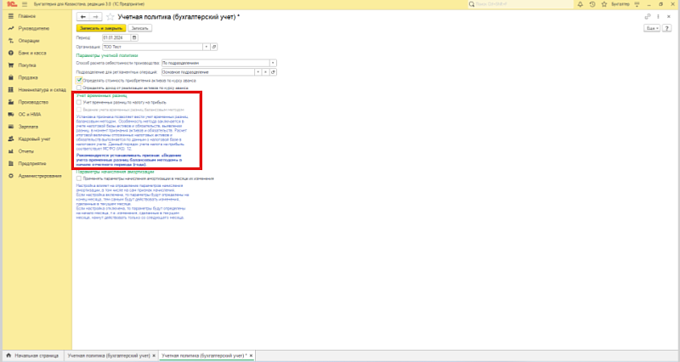Switch to 'Начальная страница' tab
Image resolution: width=680 pixels, height=362 pixels.
point(34,354)
